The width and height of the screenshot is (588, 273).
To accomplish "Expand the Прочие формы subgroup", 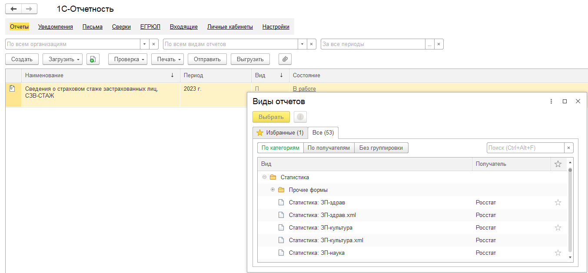I will point(272,190).
